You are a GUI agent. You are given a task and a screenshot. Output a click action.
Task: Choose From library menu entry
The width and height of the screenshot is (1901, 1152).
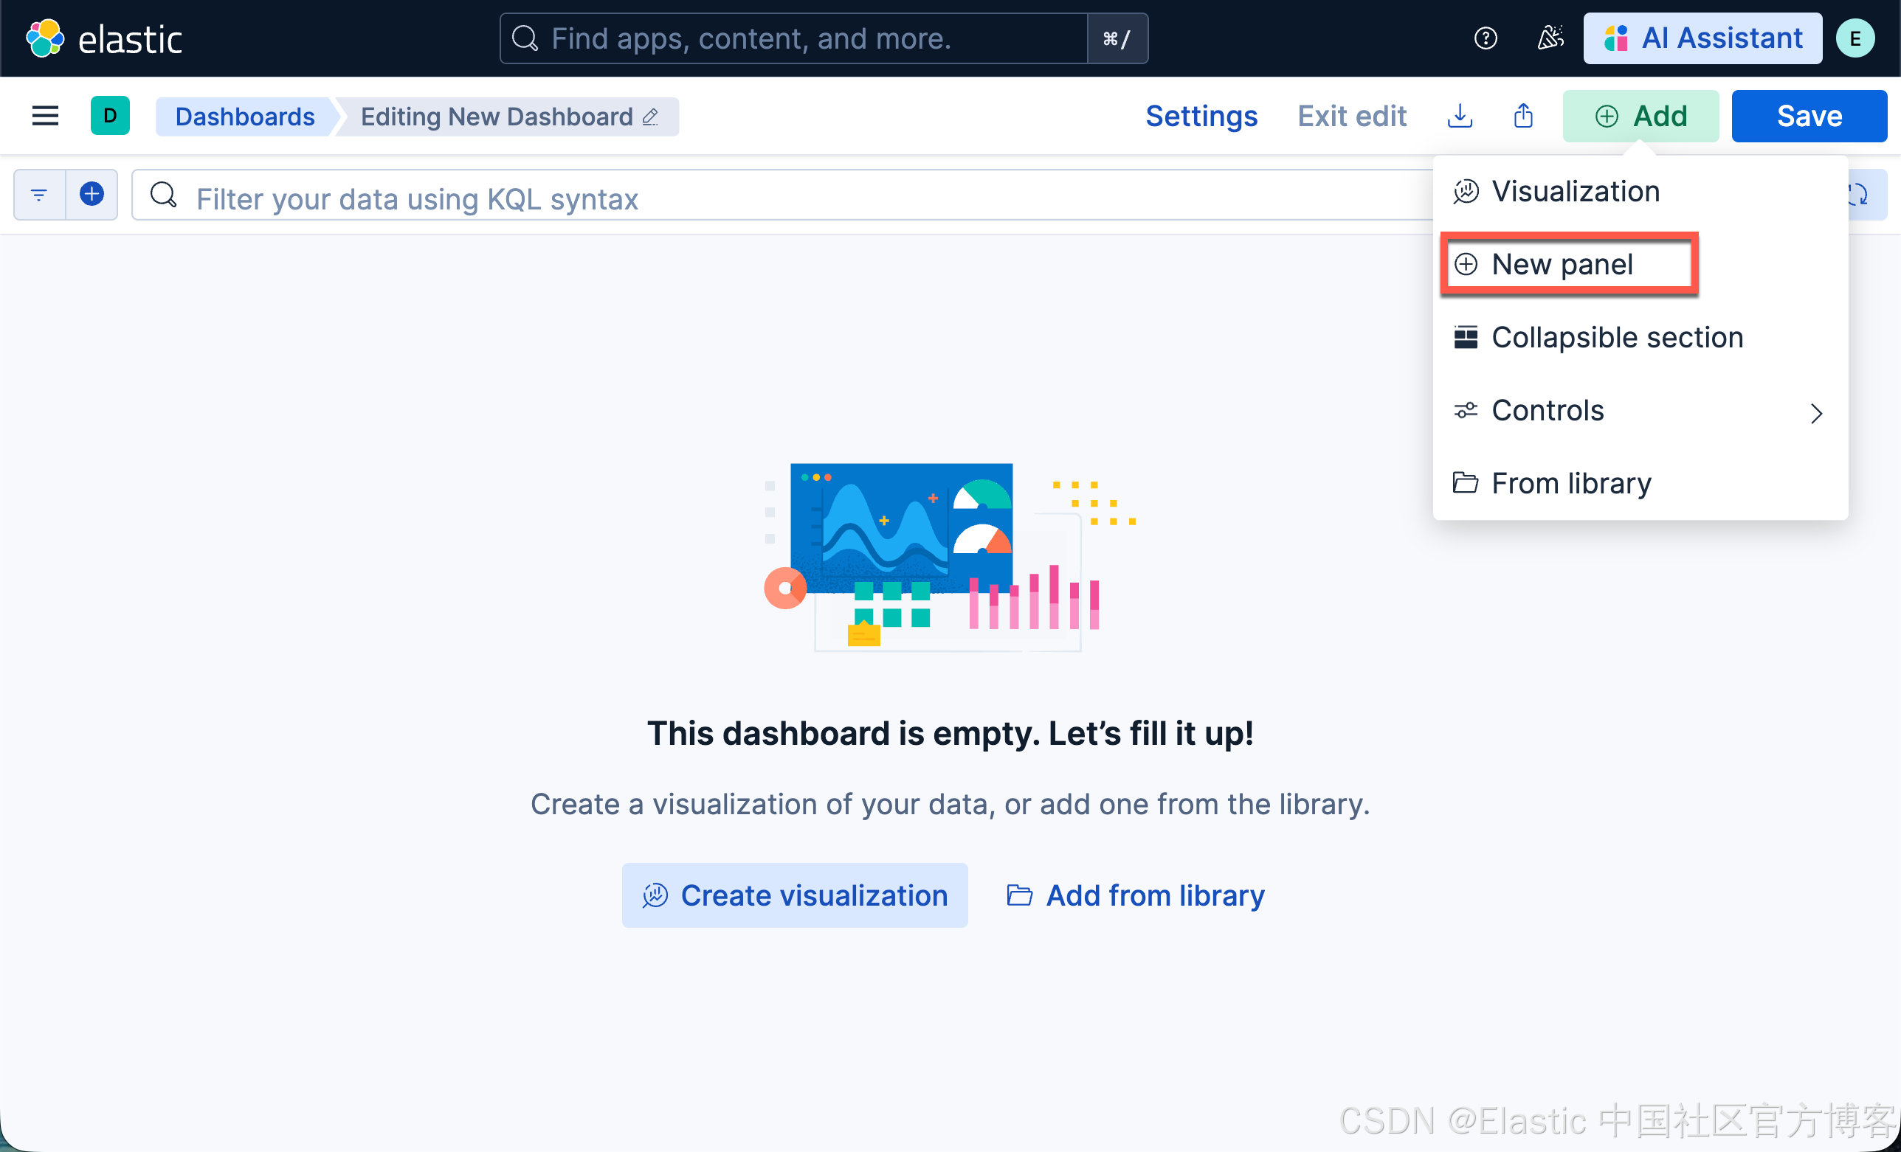pos(1570,484)
